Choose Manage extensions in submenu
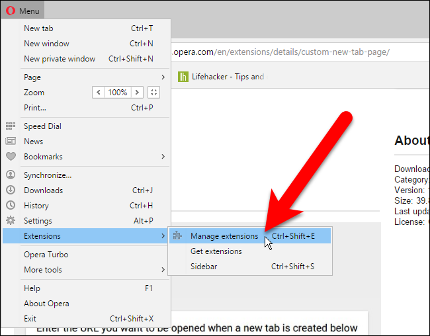Image resolution: width=430 pixels, height=336 pixels. 250,236
